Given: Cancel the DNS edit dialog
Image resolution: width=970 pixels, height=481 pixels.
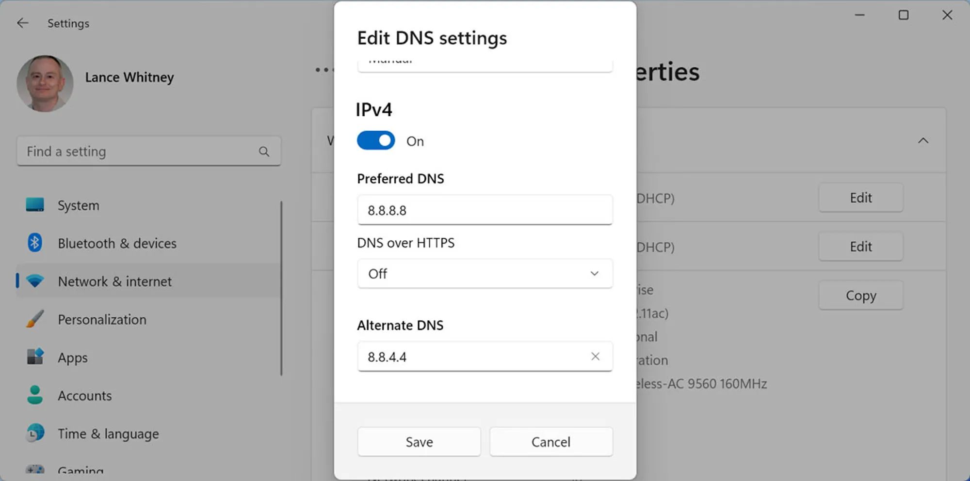Looking at the screenshot, I should coord(551,442).
